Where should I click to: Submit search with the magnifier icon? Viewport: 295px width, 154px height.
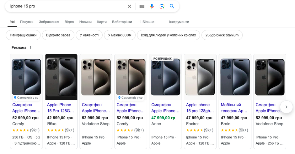coord(172,6)
